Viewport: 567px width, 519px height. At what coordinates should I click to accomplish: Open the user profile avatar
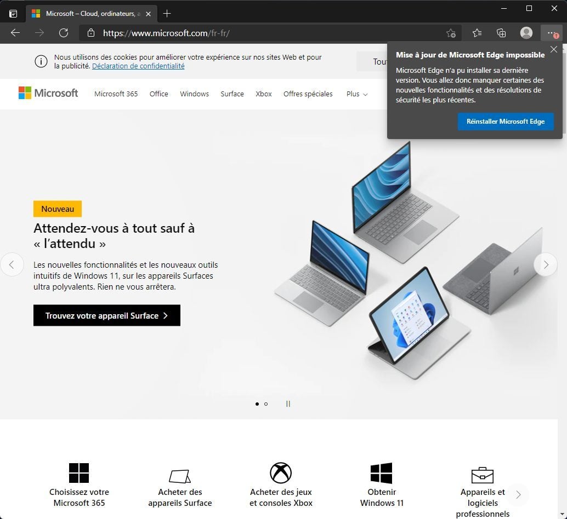coord(526,33)
